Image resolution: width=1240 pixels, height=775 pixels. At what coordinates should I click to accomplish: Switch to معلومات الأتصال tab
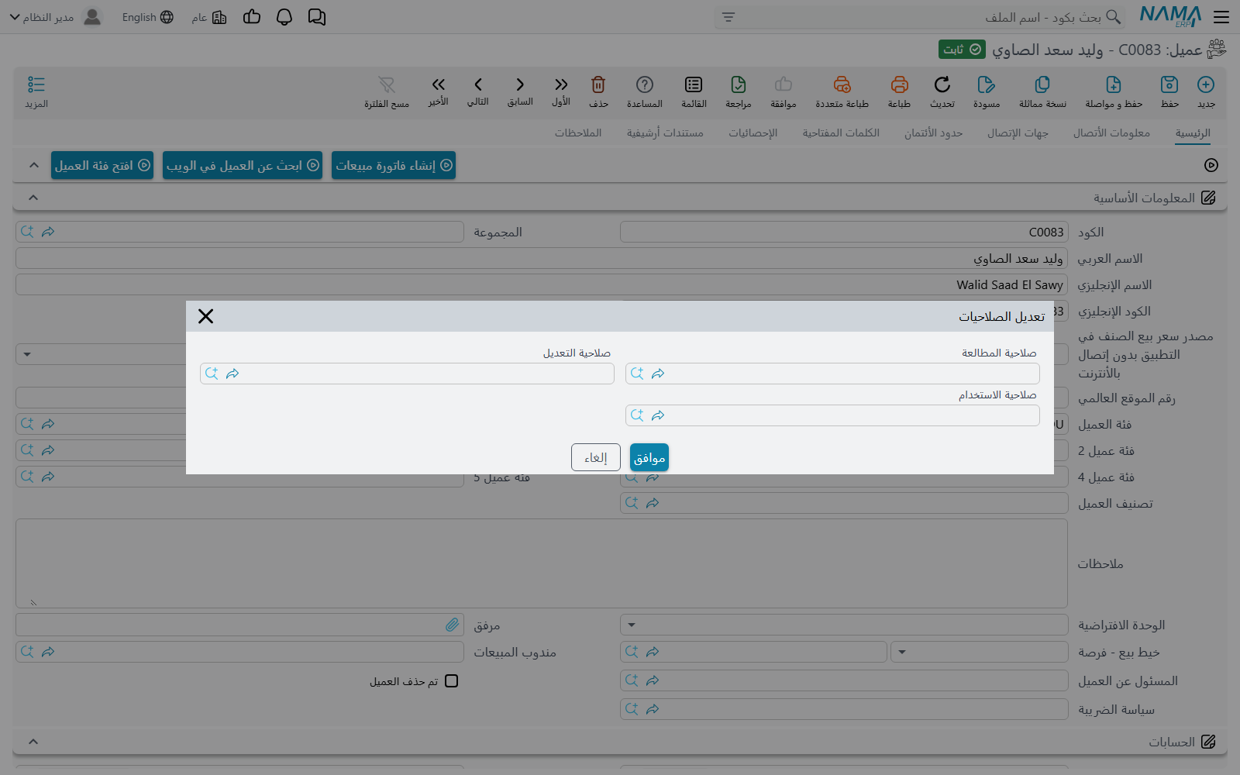tap(1111, 133)
